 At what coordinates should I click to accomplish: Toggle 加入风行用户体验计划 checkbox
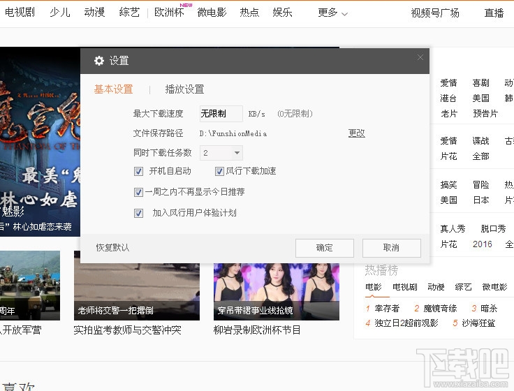tap(139, 214)
